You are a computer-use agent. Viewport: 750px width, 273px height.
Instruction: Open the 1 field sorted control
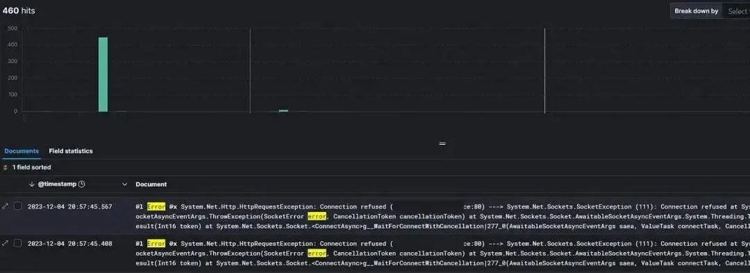click(x=27, y=168)
